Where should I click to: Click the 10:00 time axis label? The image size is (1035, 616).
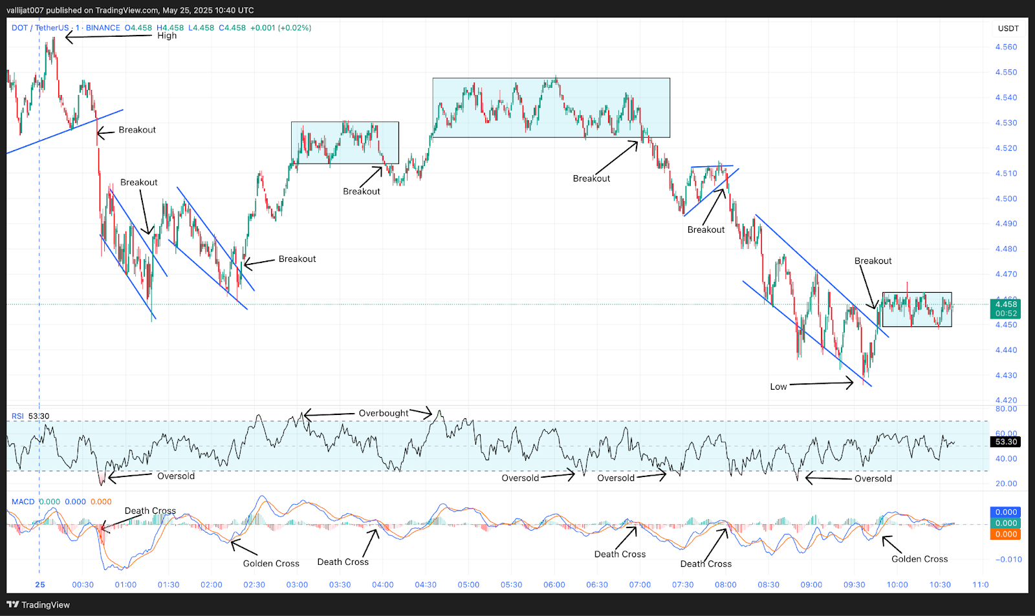pyautogui.click(x=897, y=584)
